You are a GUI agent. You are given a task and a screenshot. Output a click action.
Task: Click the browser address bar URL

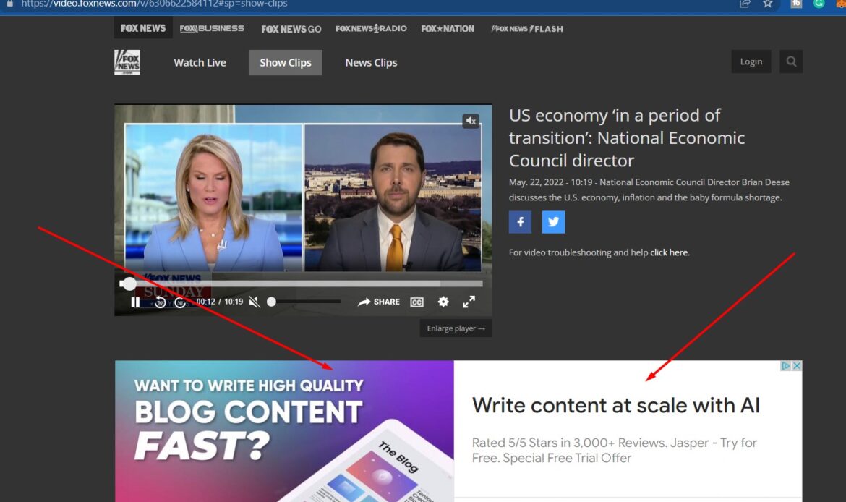154,4
